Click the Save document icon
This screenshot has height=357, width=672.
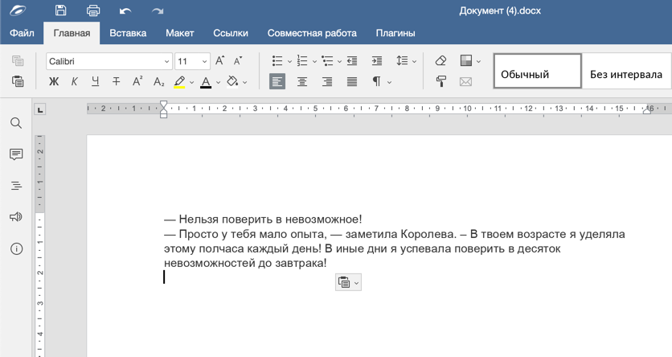[x=60, y=10]
